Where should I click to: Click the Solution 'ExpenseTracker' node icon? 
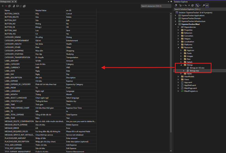point(177,13)
